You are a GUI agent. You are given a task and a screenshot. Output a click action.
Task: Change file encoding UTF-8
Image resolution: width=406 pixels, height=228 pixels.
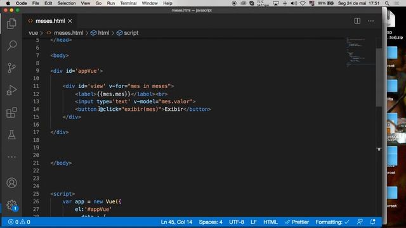[237, 222]
